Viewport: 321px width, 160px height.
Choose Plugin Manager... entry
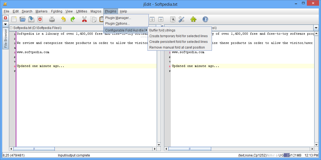[126, 18]
